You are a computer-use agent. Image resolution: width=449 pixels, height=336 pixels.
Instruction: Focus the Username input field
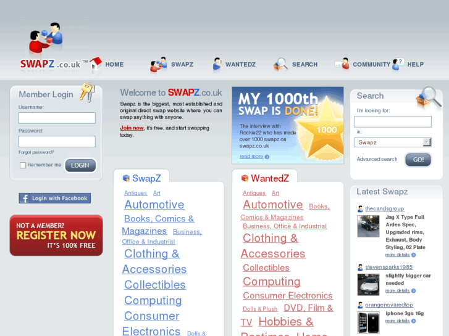[57, 118]
